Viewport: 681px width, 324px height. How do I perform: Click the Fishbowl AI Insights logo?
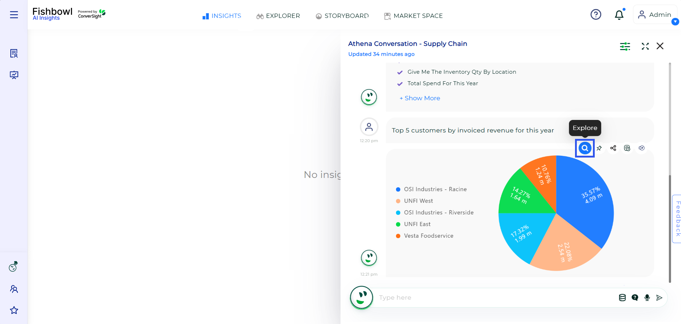52,14
